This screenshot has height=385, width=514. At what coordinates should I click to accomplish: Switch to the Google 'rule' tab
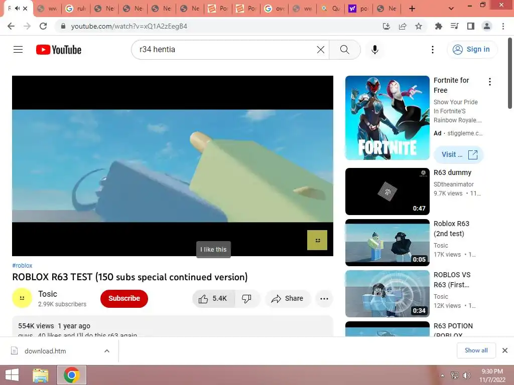(x=75, y=9)
